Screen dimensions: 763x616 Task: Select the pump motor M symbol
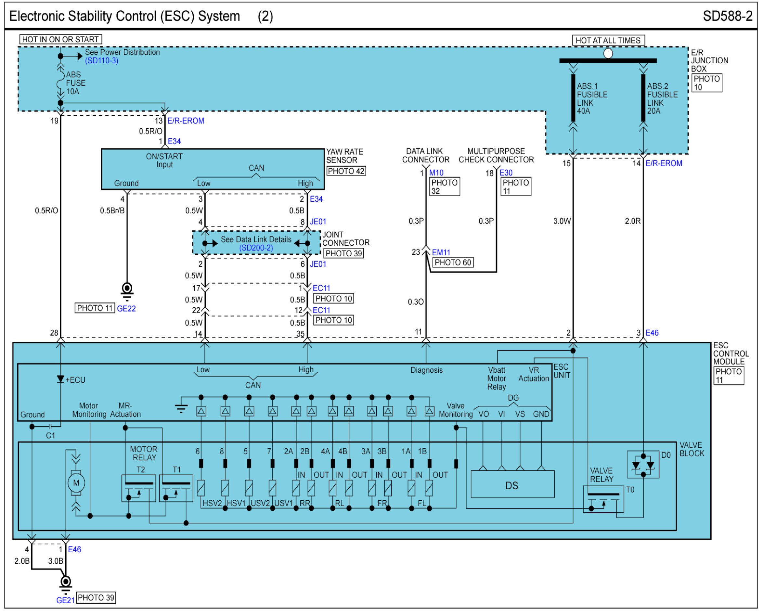point(76,483)
